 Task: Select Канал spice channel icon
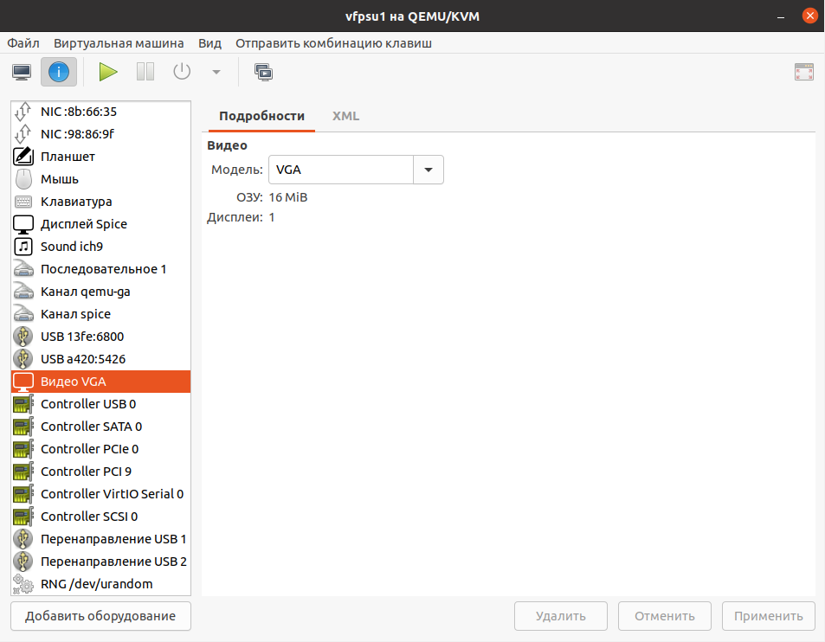coord(23,314)
